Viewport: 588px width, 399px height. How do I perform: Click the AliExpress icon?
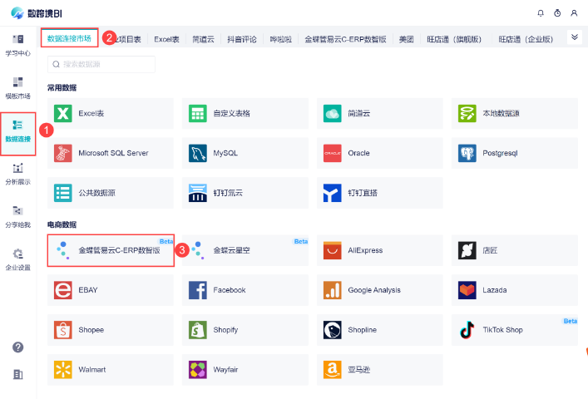pos(332,250)
